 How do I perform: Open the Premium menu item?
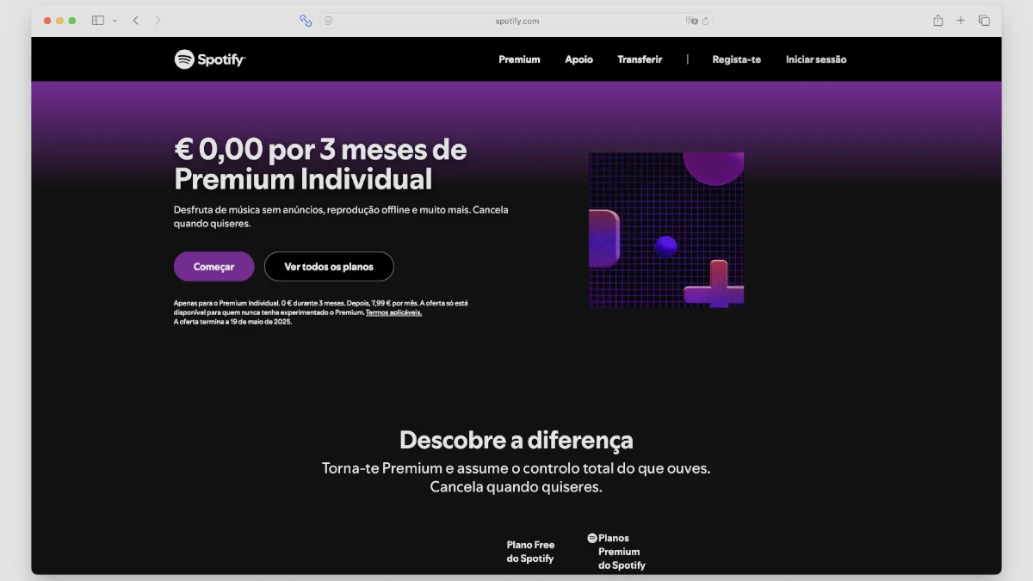point(519,59)
